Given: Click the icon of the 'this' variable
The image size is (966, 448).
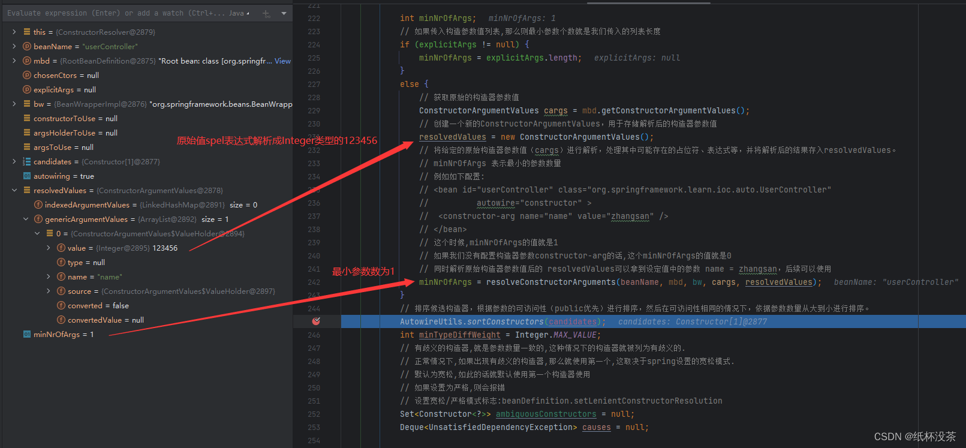Looking at the screenshot, I should pyautogui.click(x=27, y=32).
